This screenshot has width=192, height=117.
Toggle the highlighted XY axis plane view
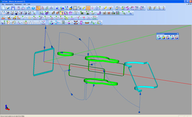38,8
